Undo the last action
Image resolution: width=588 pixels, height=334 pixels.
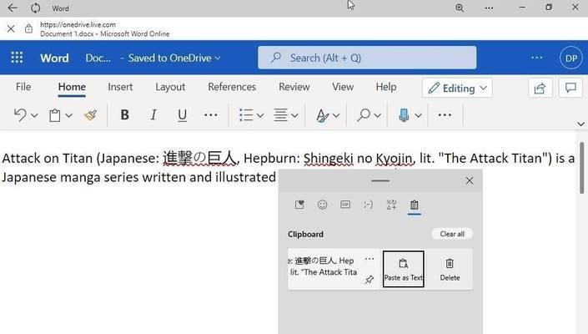(20, 115)
